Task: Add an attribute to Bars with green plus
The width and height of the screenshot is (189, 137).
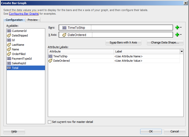Action: tap(177, 28)
